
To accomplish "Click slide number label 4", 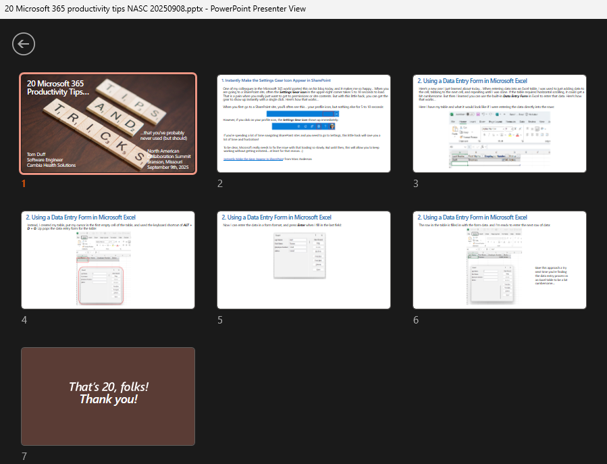I will click(x=24, y=320).
